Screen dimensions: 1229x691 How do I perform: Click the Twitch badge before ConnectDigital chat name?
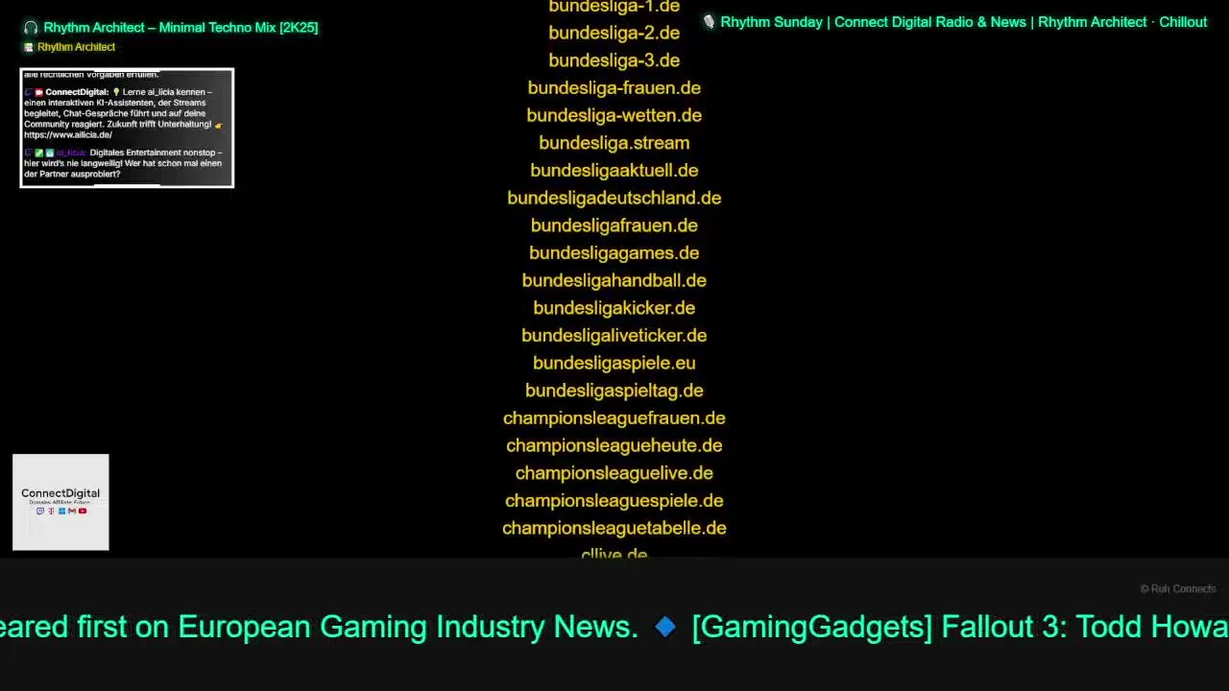click(x=29, y=92)
